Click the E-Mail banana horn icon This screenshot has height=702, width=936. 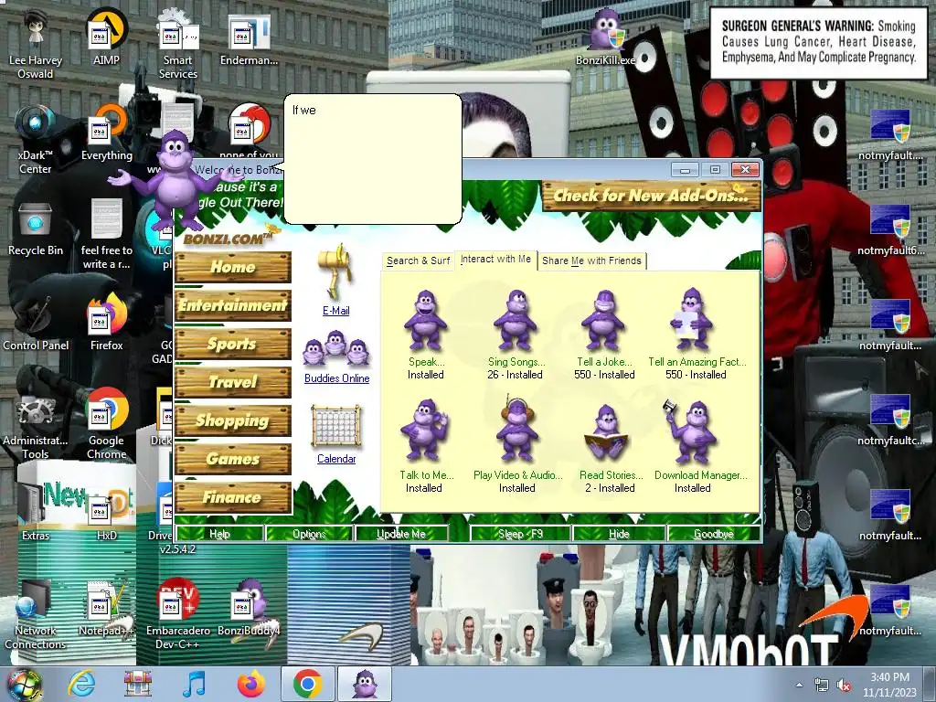click(x=335, y=272)
